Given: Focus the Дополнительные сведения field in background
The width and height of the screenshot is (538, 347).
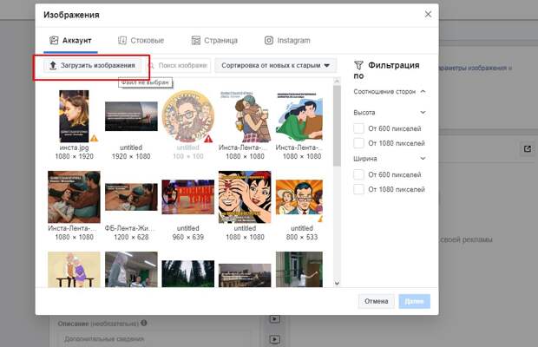Looking at the screenshot, I should click(154, 339).
